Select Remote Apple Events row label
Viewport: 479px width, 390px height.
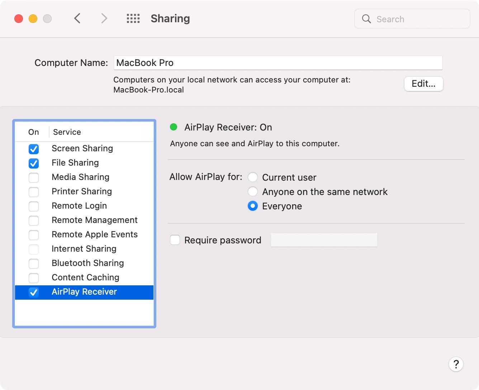(95, 234)
